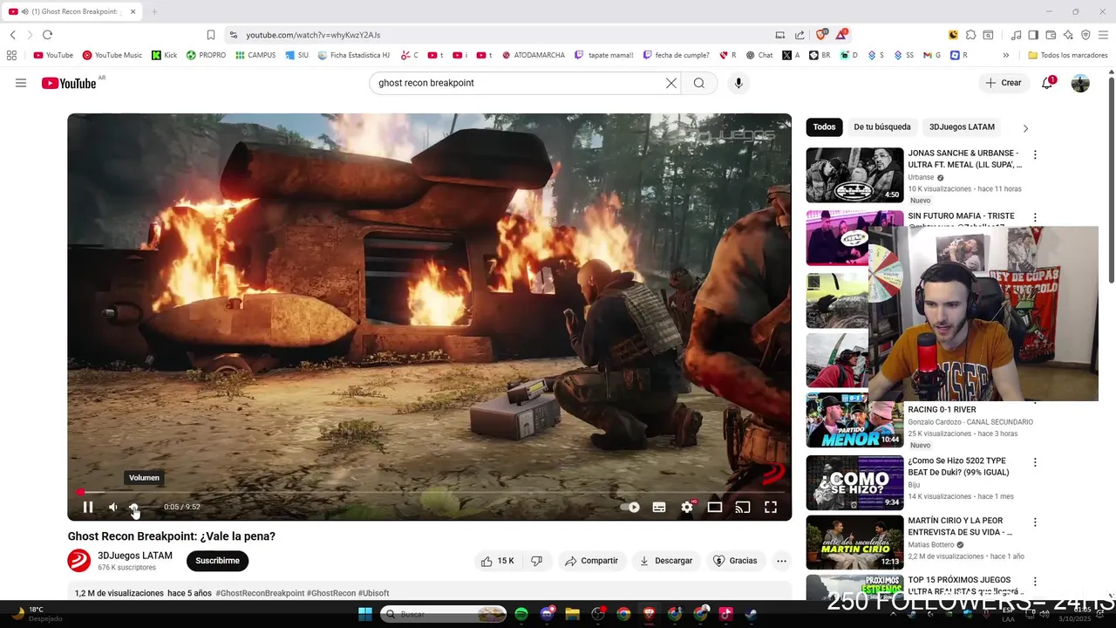Go back with the browser back arrow
This screenshot has width=1116, height=628.
tap(12, 35)
